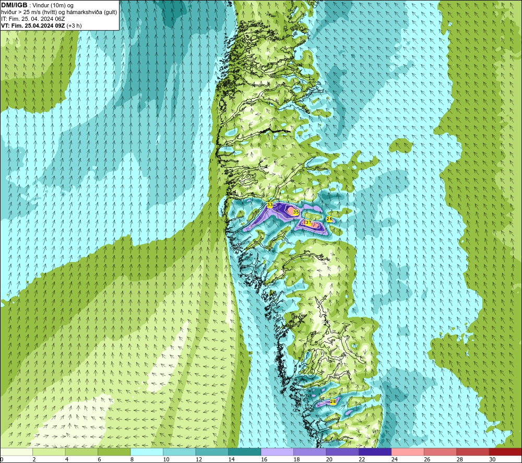Screen dimensions: 522x463
Task: Click the yellow gust label 28
Action: tap(333, 402)
